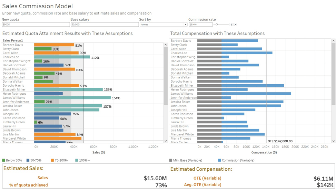Select the dark blue 50-75% legend swatch
Viewport: 336px width, 190px height.
28,160
